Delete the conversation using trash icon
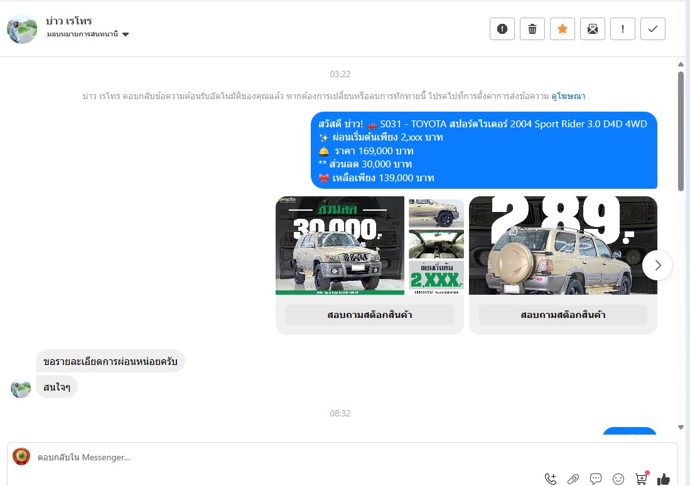The width and height of the screenshot is (690, 486). 532,29
